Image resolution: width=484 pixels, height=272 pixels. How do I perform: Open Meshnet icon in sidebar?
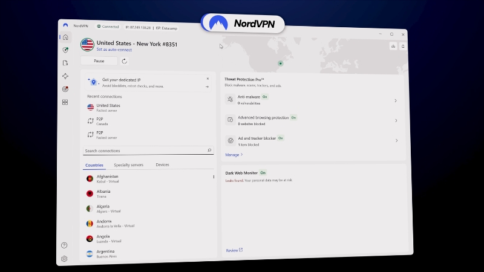[65, 76]
